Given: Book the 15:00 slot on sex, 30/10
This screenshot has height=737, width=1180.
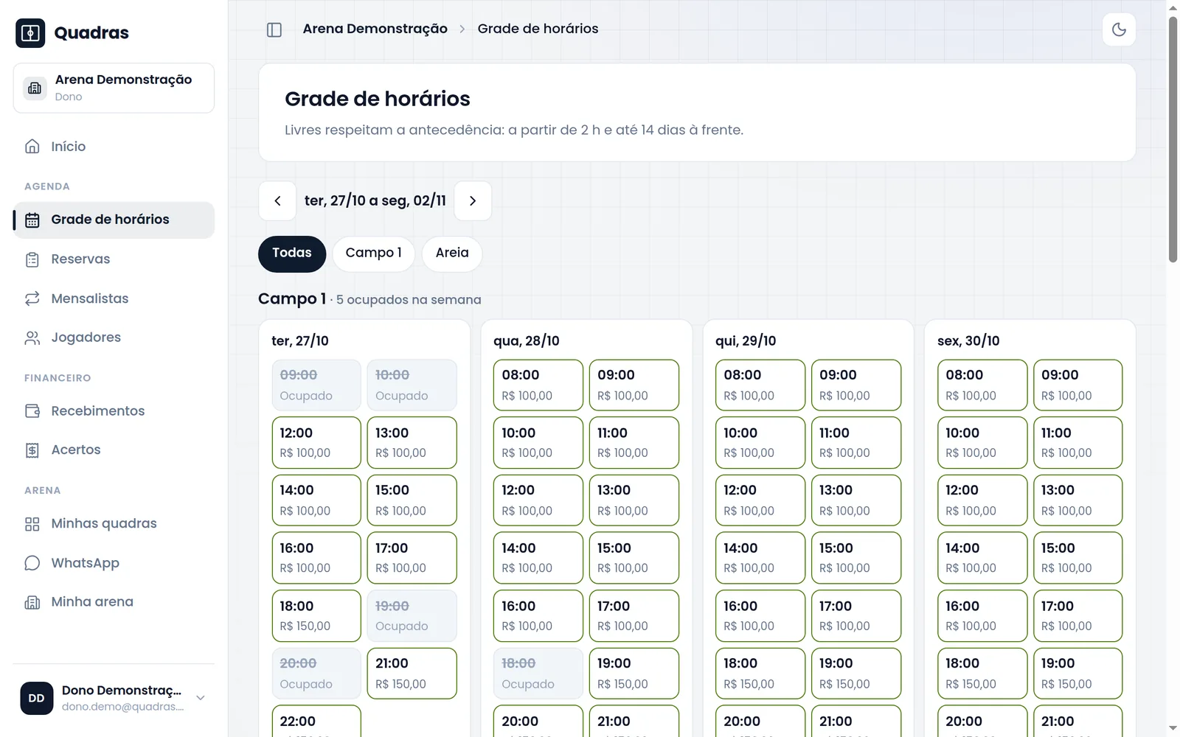Looking at the screenshot, I should pyautogui.click(x=1078, y=558).
